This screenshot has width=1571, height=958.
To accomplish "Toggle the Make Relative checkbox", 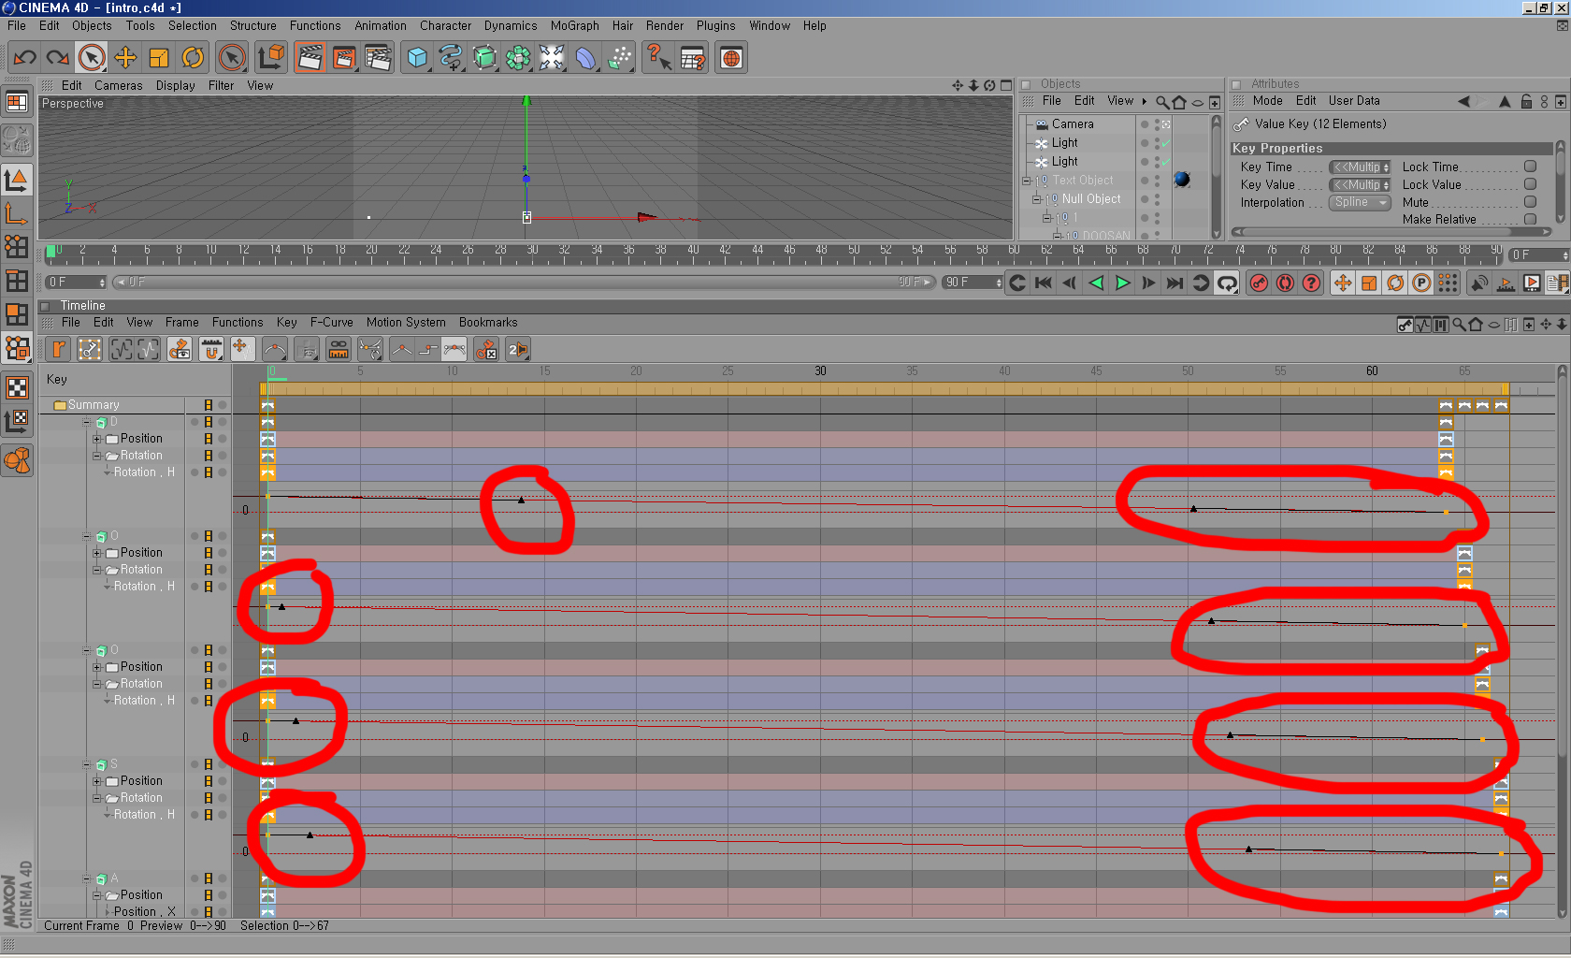I will point(1530,219).
